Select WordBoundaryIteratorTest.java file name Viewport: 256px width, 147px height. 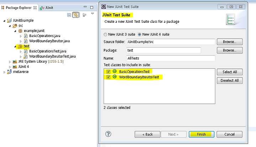[x=52, y=56]
